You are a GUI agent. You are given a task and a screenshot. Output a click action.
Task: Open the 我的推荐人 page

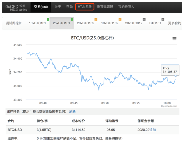pyautogui.click(x=126, y=7)
